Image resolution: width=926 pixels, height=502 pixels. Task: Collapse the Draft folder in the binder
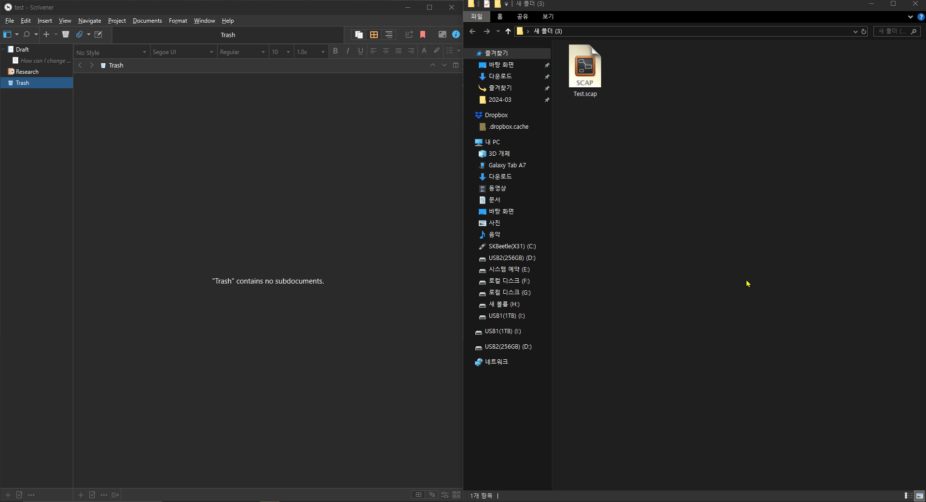pyautogui.click(x=3, y=49)
